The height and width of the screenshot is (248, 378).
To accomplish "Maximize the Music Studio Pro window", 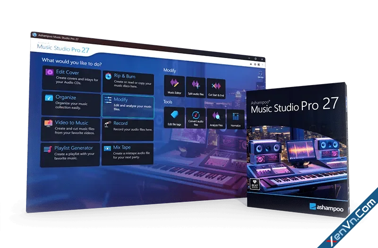I will click(256, 59).
